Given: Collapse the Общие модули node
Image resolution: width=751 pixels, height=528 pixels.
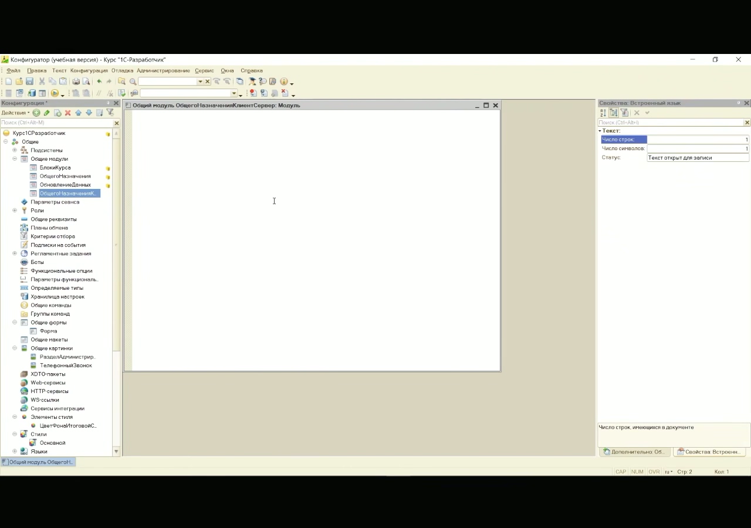Looking at the screenshot, I should [x=15, y=159].
